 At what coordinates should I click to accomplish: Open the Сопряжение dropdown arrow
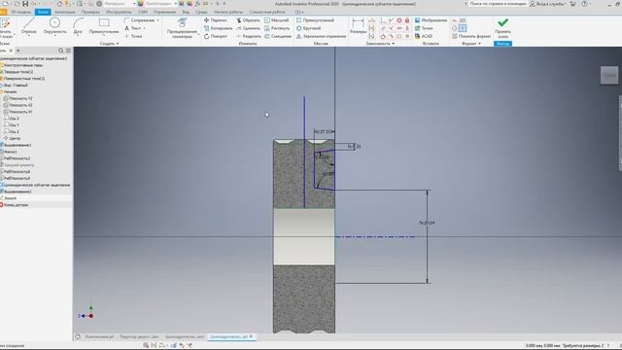[157, 20]
